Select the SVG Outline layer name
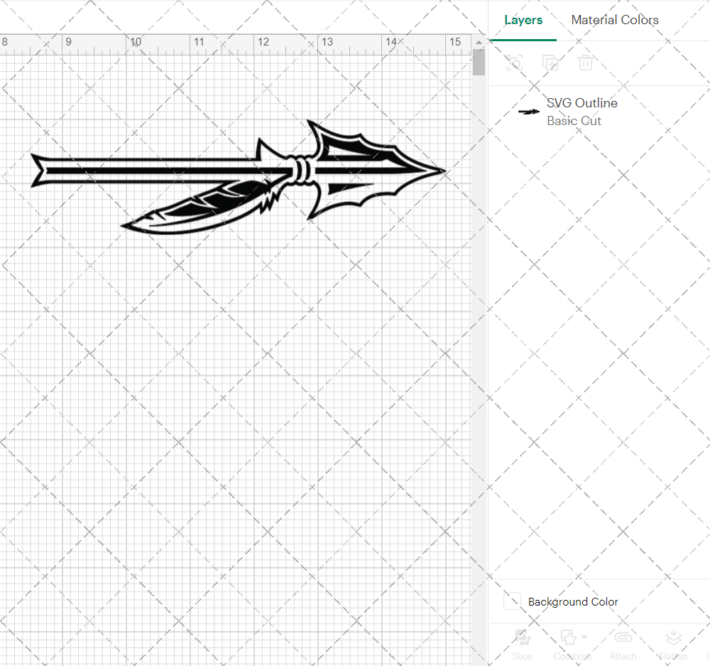 (x=582, y=103)
